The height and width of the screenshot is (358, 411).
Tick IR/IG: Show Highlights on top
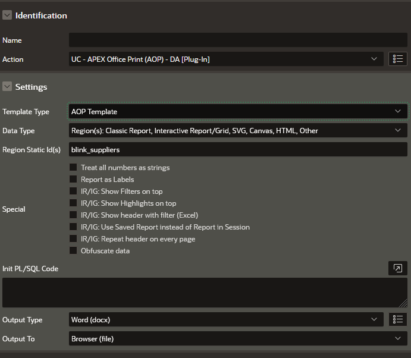pyautogui.click(x=73, y=203)
